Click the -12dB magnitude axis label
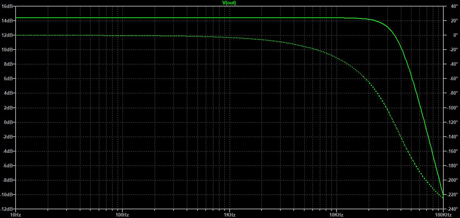 [7, 209]
